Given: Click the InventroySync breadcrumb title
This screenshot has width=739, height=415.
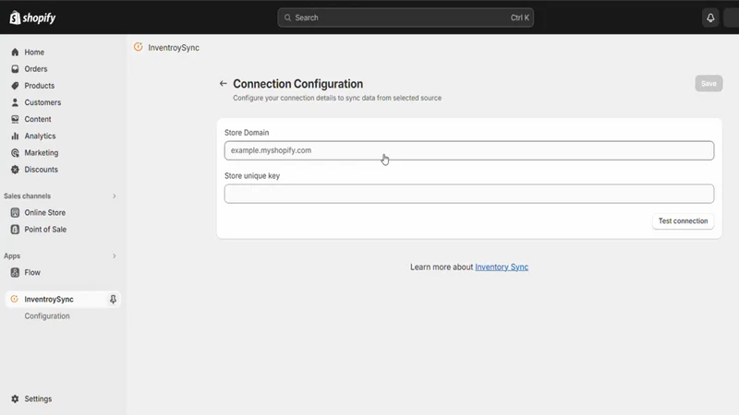Looking at the screenshot, I should [x=174, y=48].
